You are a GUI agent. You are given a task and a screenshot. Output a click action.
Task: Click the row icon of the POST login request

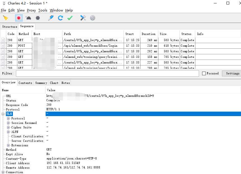(x=3, y=46)
